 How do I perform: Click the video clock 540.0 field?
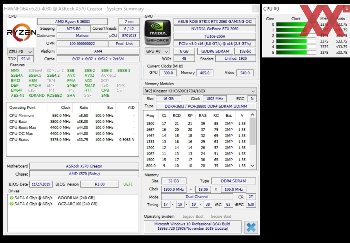pyautogui.click(x=245, y=73)
